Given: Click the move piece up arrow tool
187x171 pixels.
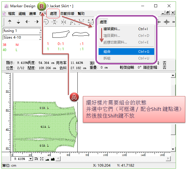Looking at the screenshot, I should point(10,22).
